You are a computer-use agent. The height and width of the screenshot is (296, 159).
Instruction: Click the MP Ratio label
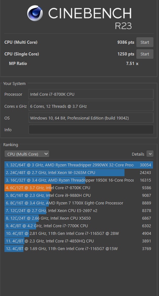[x=18, y=63]
